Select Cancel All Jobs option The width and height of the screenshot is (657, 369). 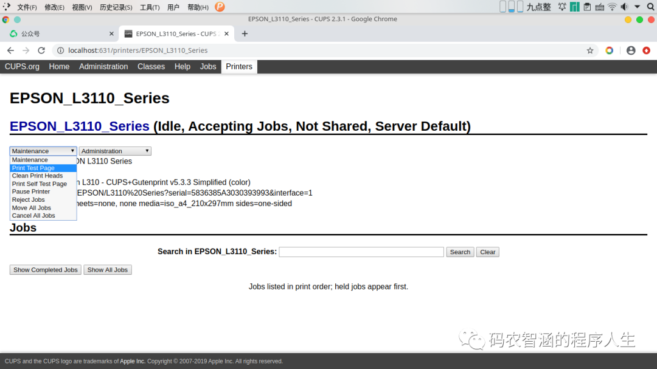43,216
